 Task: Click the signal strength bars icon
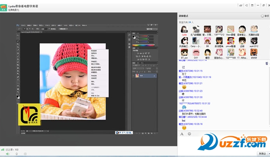tap(2, 150)
